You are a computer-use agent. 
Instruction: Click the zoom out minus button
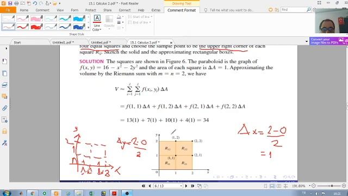click(x=313, y=186)
